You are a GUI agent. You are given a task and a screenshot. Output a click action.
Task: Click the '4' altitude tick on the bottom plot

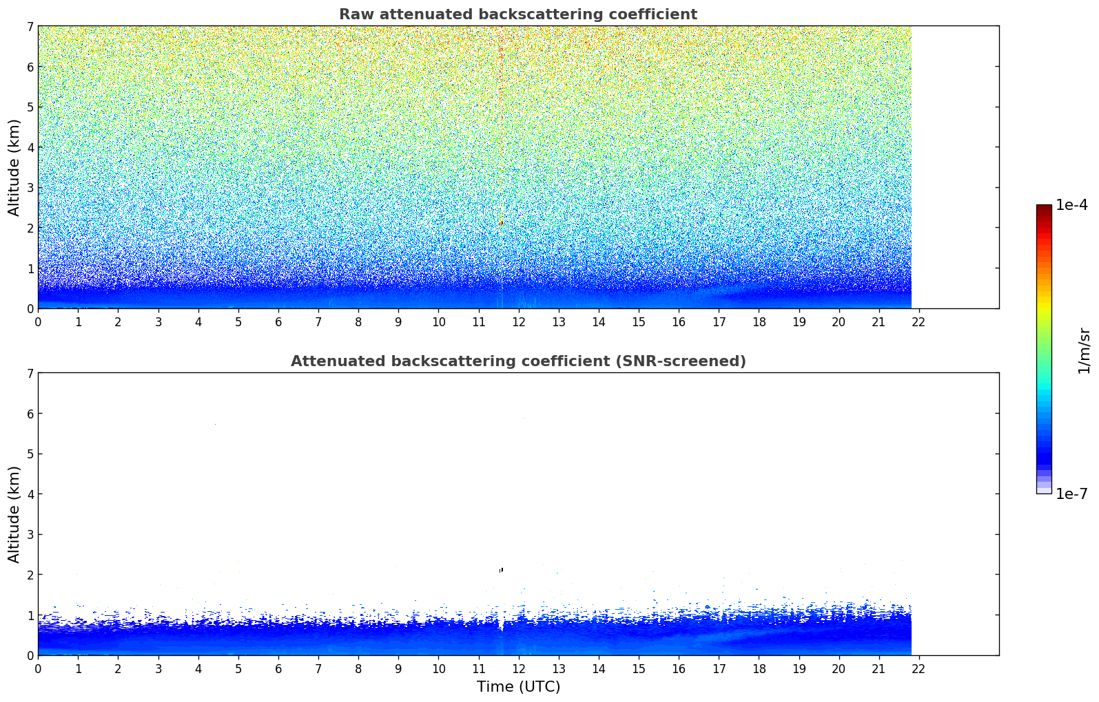point(30,494)
